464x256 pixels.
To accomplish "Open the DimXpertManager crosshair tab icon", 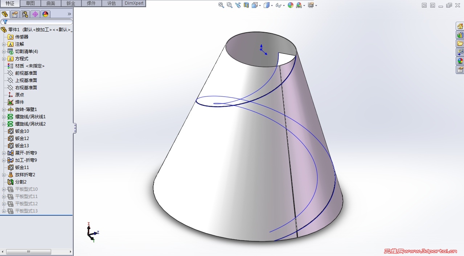I will pos(35,14).
